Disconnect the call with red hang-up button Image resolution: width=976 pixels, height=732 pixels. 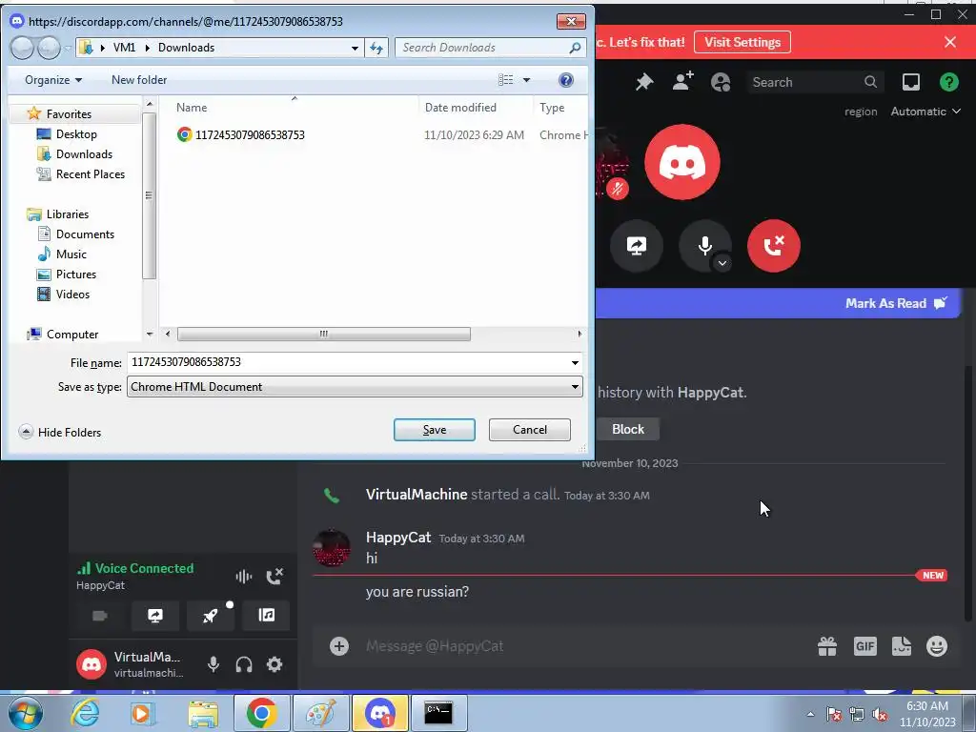point(773,246)
